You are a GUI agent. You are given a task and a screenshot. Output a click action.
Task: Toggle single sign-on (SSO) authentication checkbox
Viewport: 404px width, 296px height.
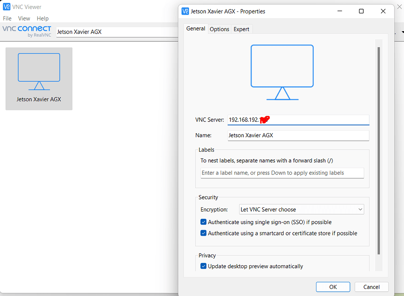pyautogui.click(x=203, y=222)
